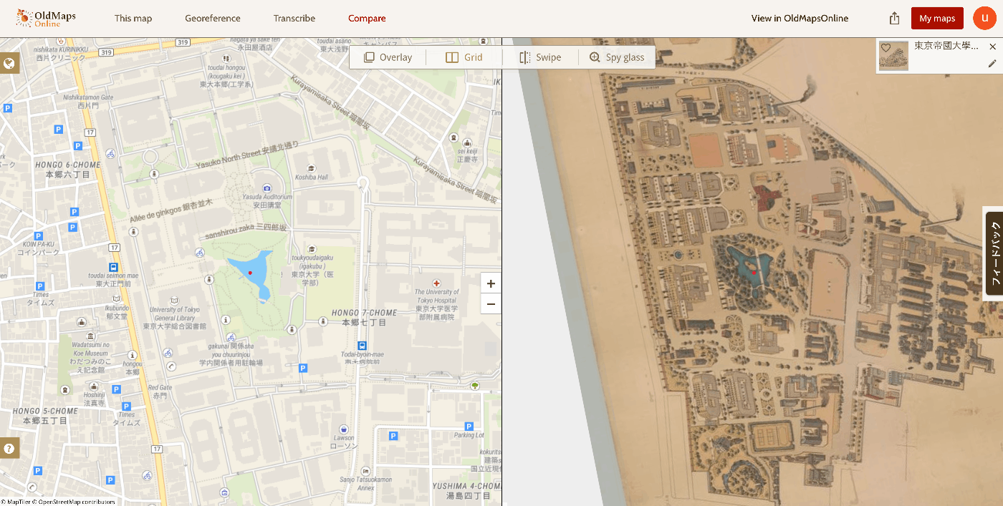Click the hongou information icon

[x=132, y=355]
